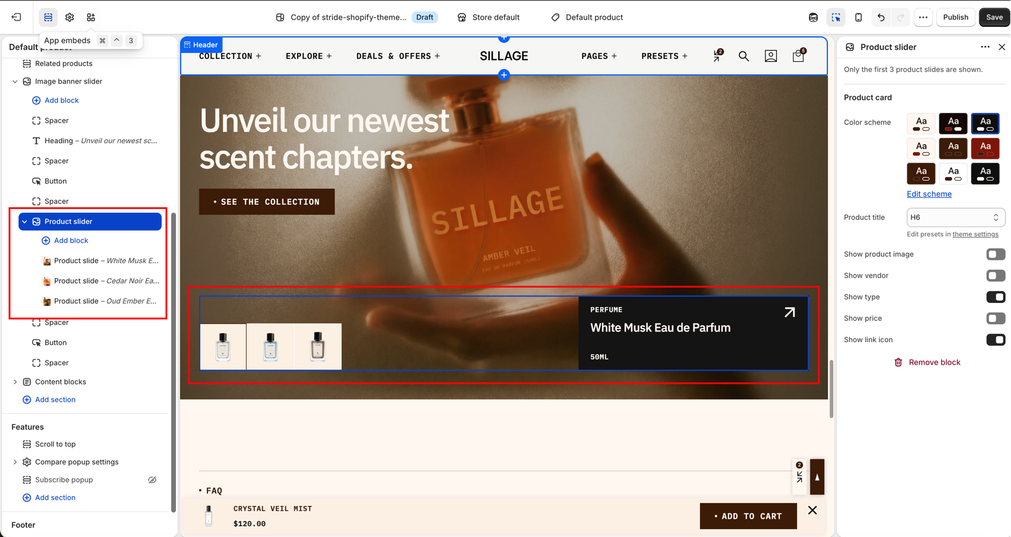Click the Related products section icon
The width and height of the screenshot is (1011, 537).
[x=27, y=64]
